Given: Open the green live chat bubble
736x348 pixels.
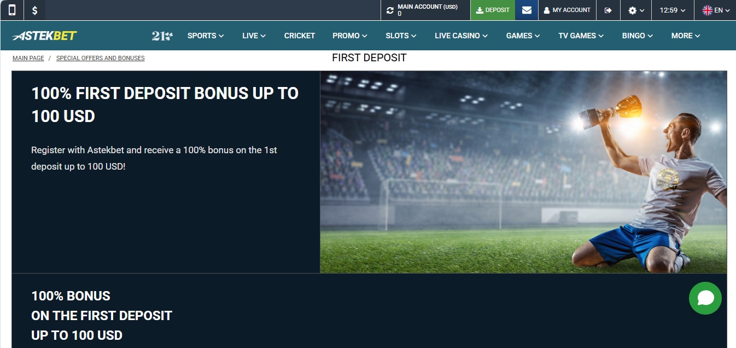Looking at the screenshot, I should coord(705,298).
